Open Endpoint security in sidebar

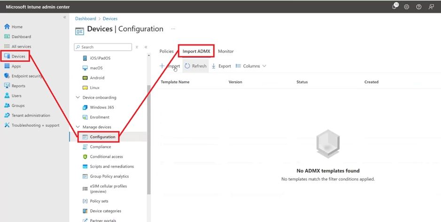[x=26, y=76]
